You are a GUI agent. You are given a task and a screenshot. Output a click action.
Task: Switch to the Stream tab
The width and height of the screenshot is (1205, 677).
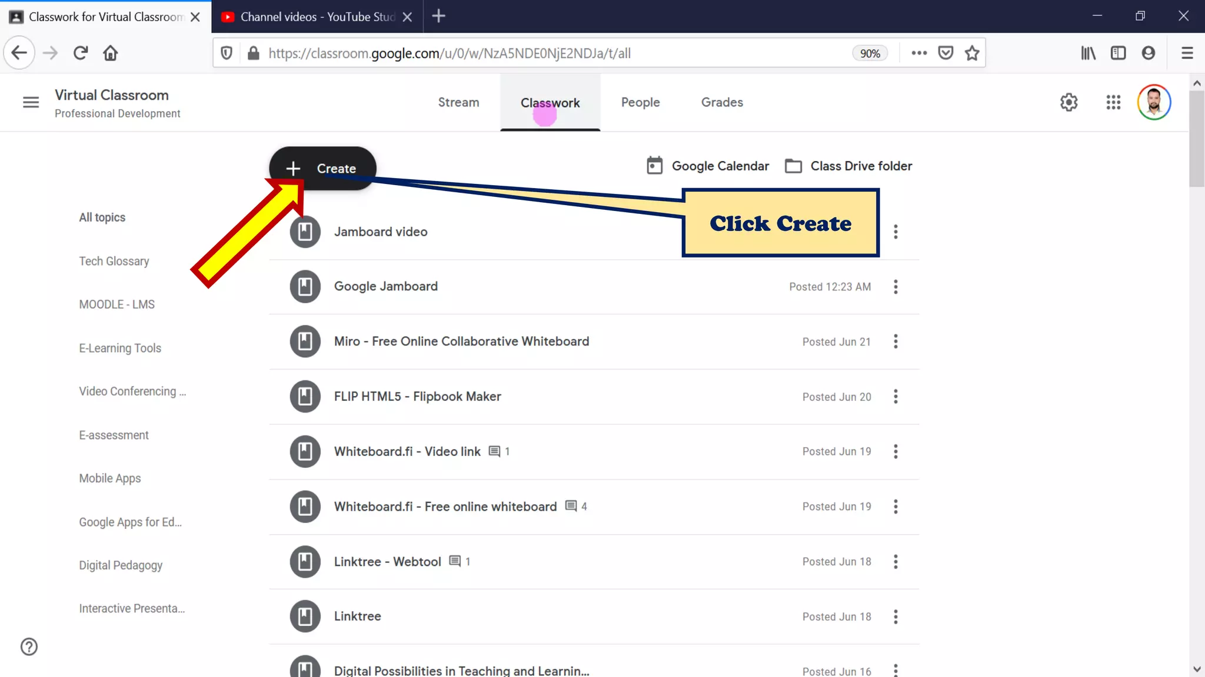pyautogui.click(x=458, y=102)
